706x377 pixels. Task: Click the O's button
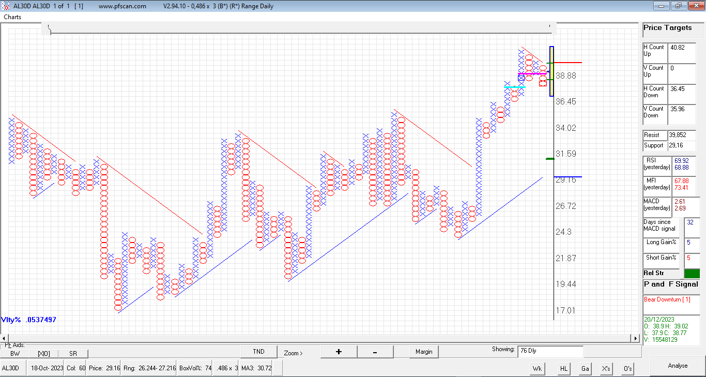(x=627, y=369)
